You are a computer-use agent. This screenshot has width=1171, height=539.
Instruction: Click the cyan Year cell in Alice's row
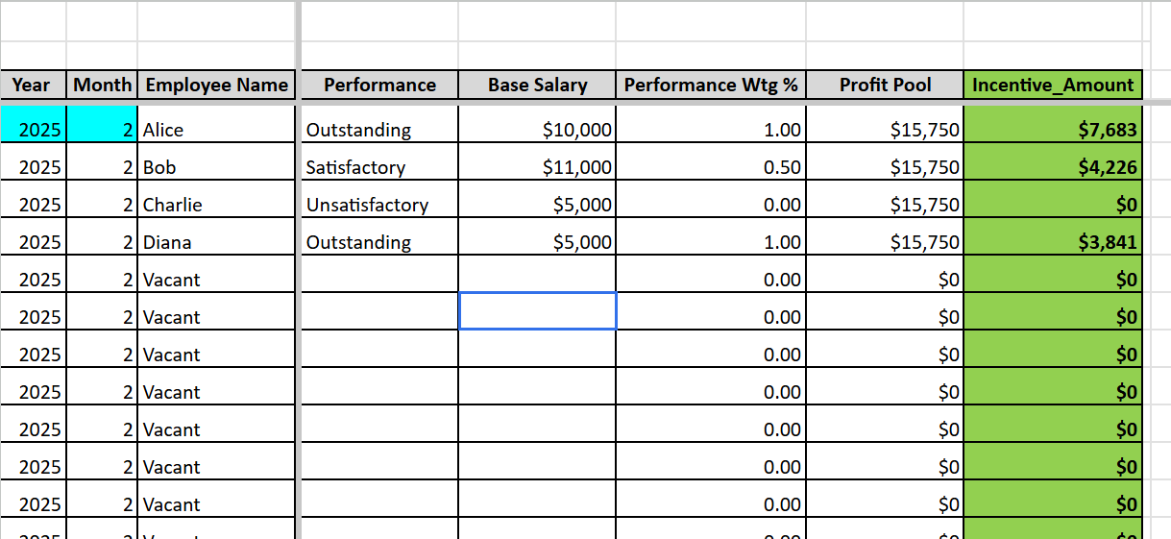point(34,130)
